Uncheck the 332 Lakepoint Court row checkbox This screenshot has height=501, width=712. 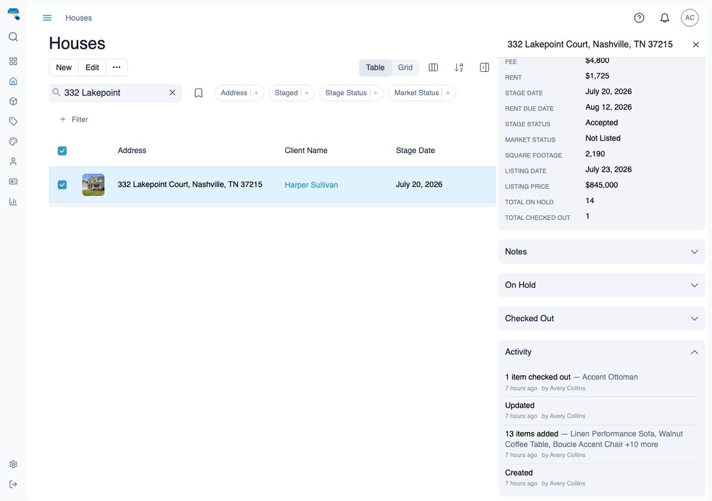click(x=62, y=185)
